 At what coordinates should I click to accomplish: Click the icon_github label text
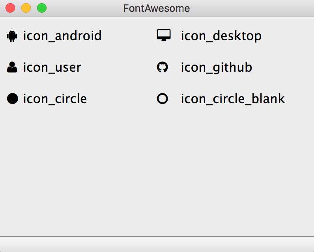coord(216,67)
